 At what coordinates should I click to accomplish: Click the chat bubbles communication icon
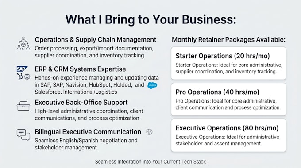tap(23, 135)
